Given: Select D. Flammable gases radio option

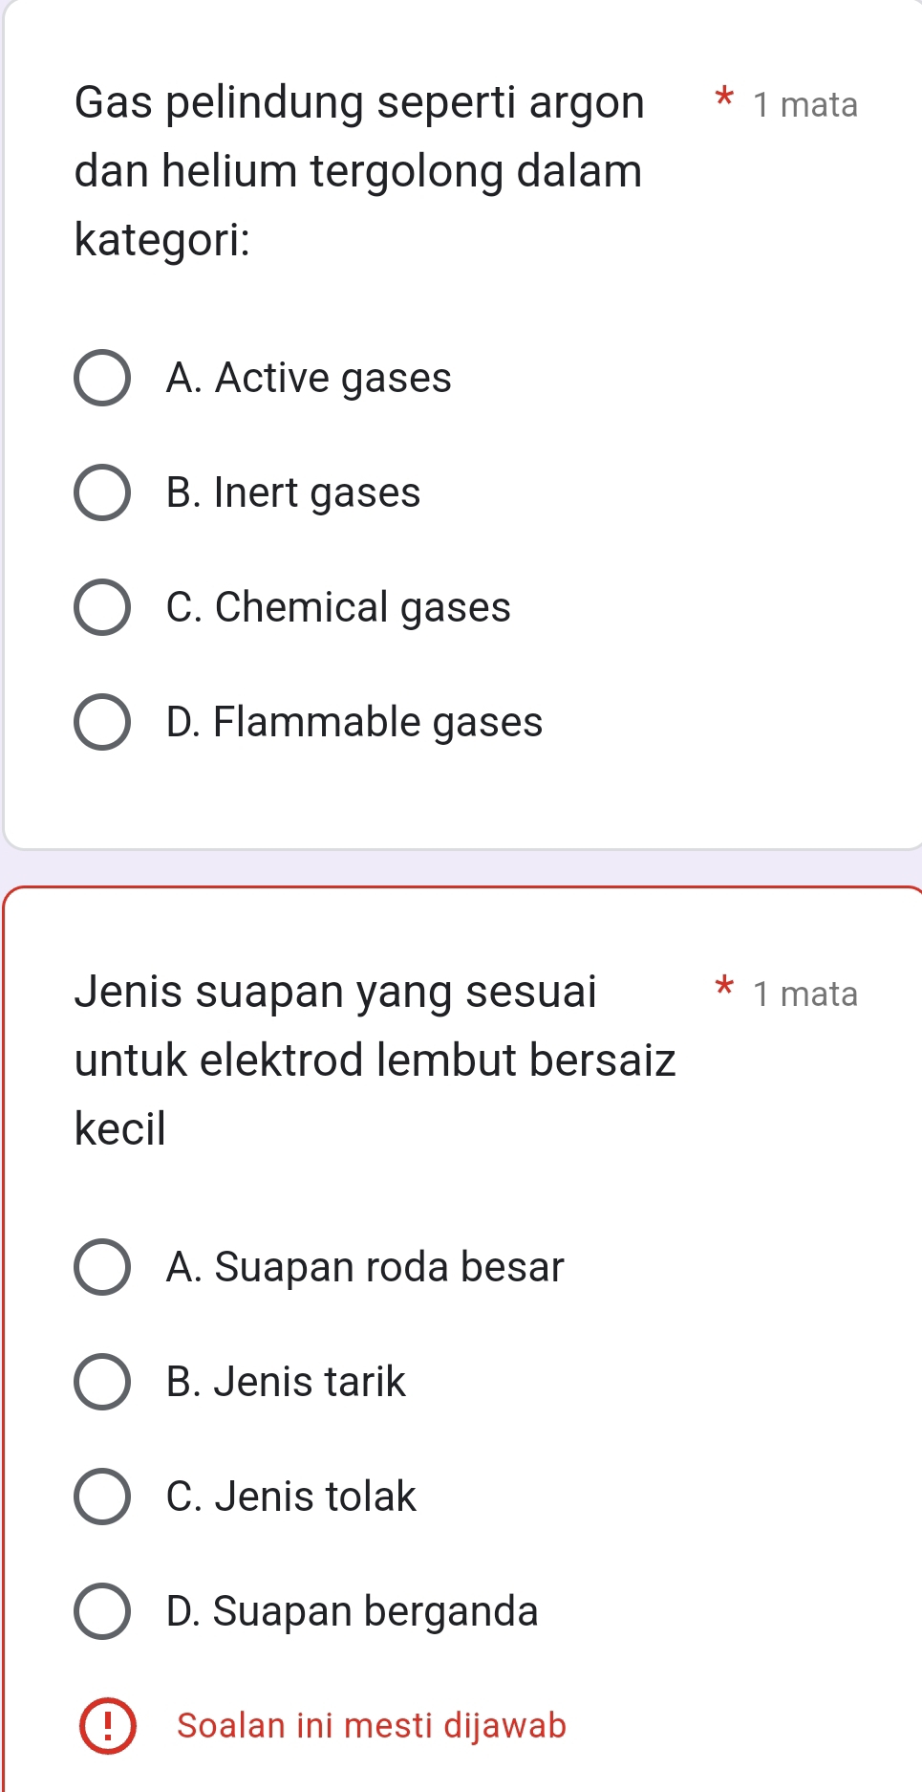Looking at the screenshot, I should [x=102, y=722].
